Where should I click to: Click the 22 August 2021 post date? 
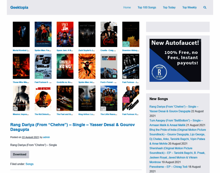pos(30,137)
